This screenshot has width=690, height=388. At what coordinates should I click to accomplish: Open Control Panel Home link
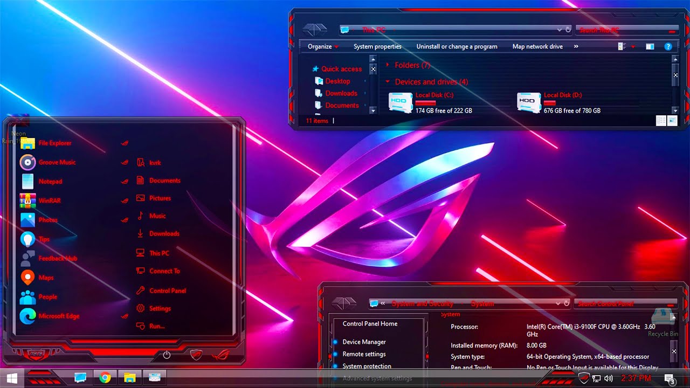pos(370,324)
